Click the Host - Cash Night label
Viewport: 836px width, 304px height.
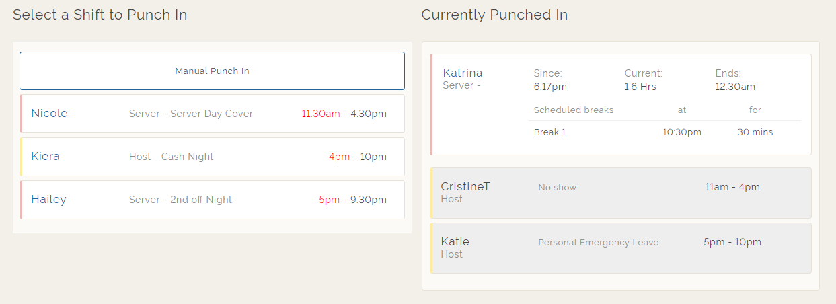tap(172, 157)
